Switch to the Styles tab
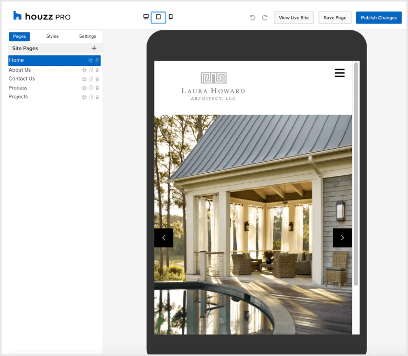 click(x=52, y=37)
